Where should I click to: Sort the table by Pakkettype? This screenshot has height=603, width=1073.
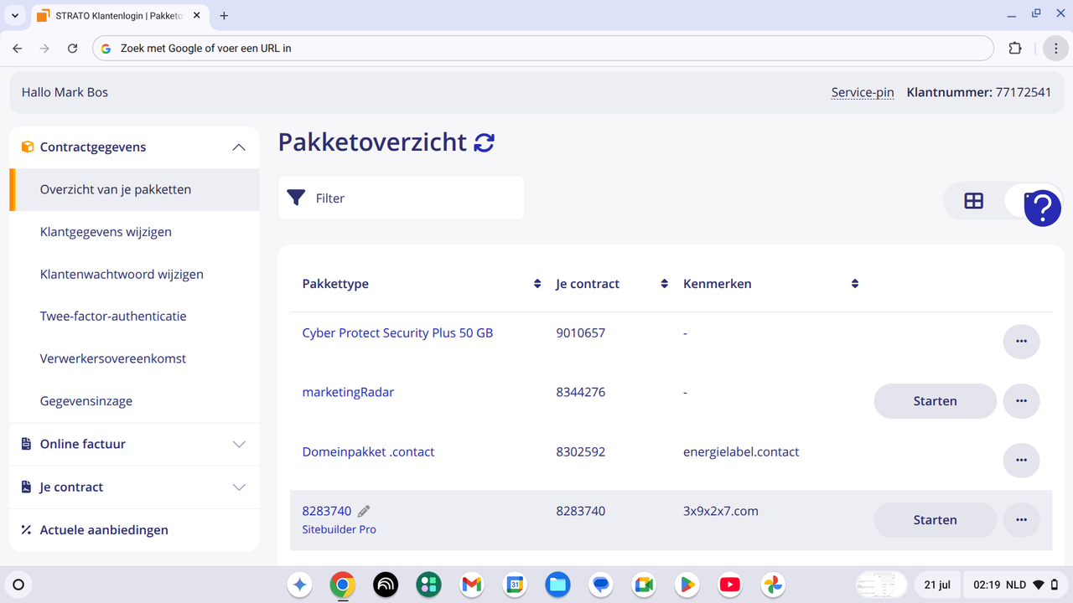click(x=537, y=284)
